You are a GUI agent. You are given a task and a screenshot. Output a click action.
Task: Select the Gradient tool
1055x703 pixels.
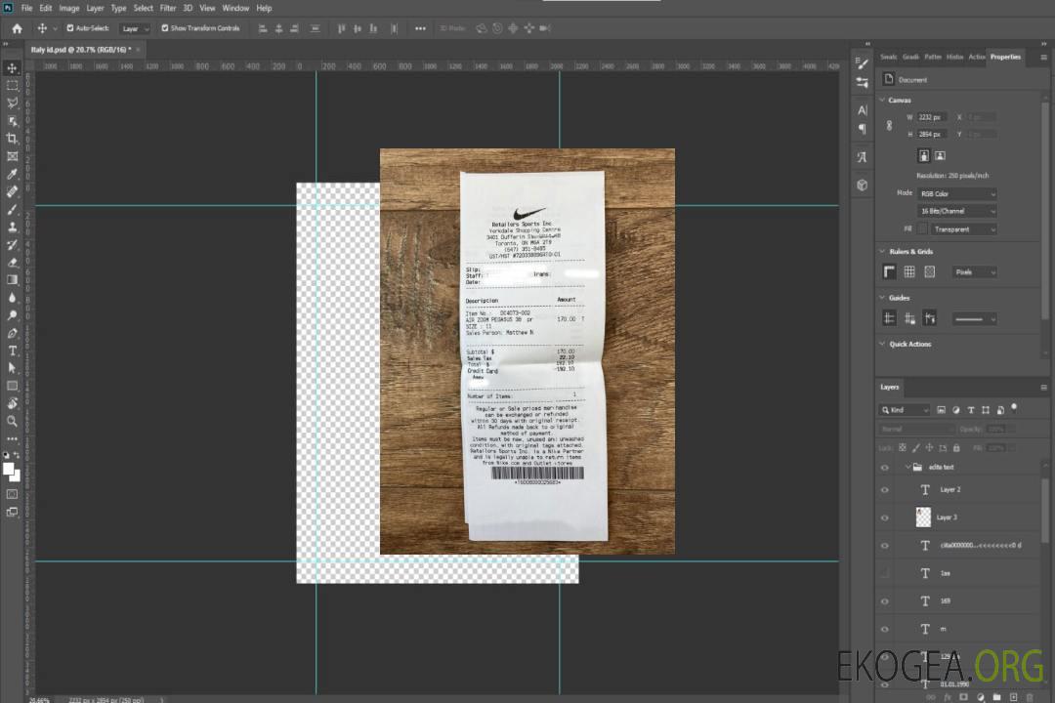click(x=12, y=280)
